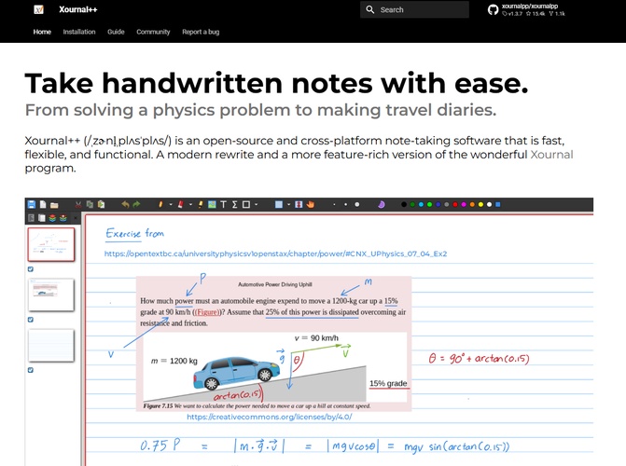Click the New document icon

(x=42, y=205)
